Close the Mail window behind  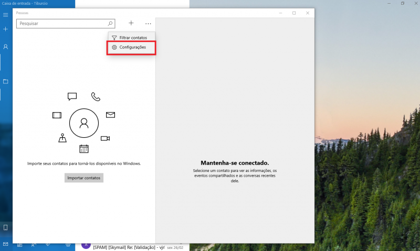(416, 3)
